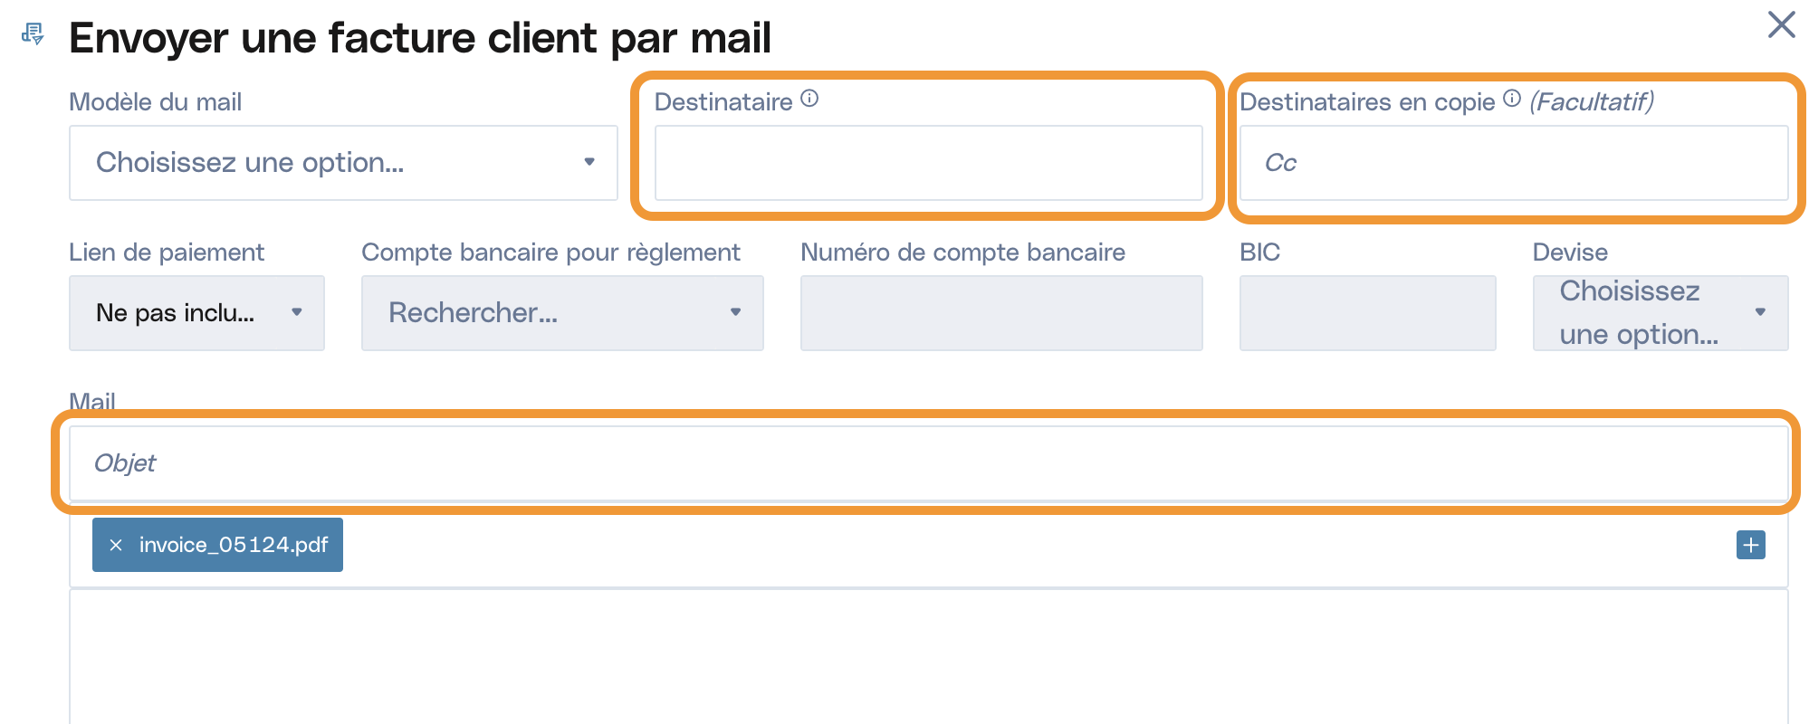Click inside the mail body text area

pyautogui.click(x=929, y=657)
